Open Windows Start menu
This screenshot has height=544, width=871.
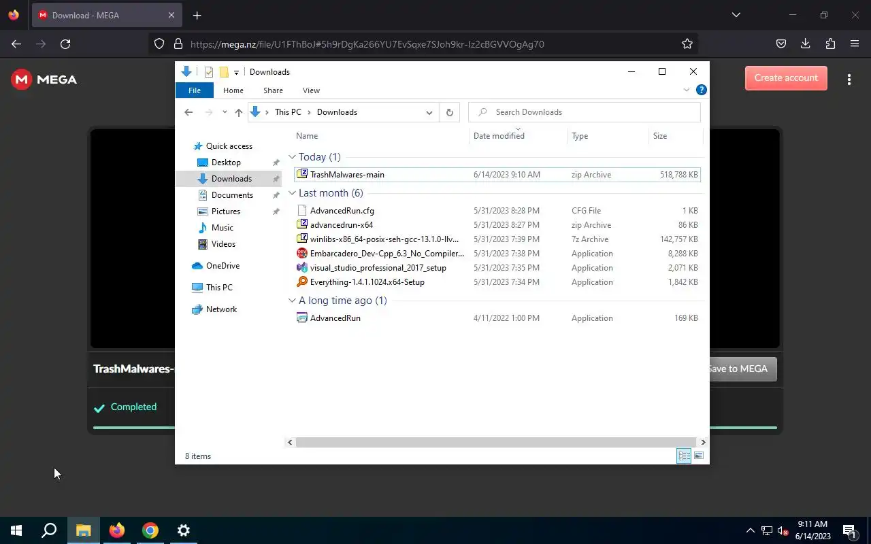coord(16,530)
